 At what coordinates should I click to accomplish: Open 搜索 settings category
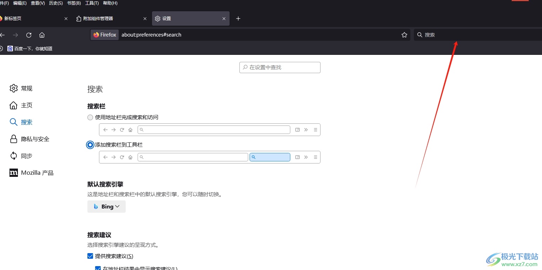[x=21, y=122]
